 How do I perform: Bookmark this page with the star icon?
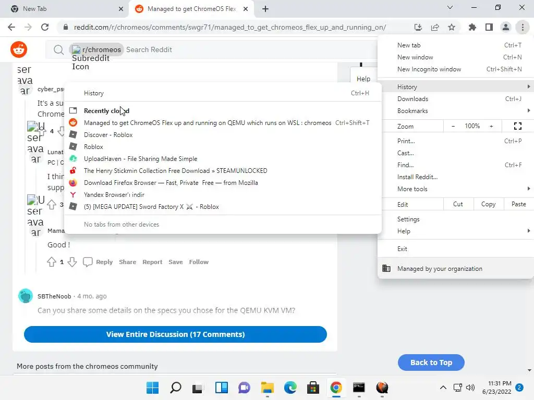(x=452, y=27)
